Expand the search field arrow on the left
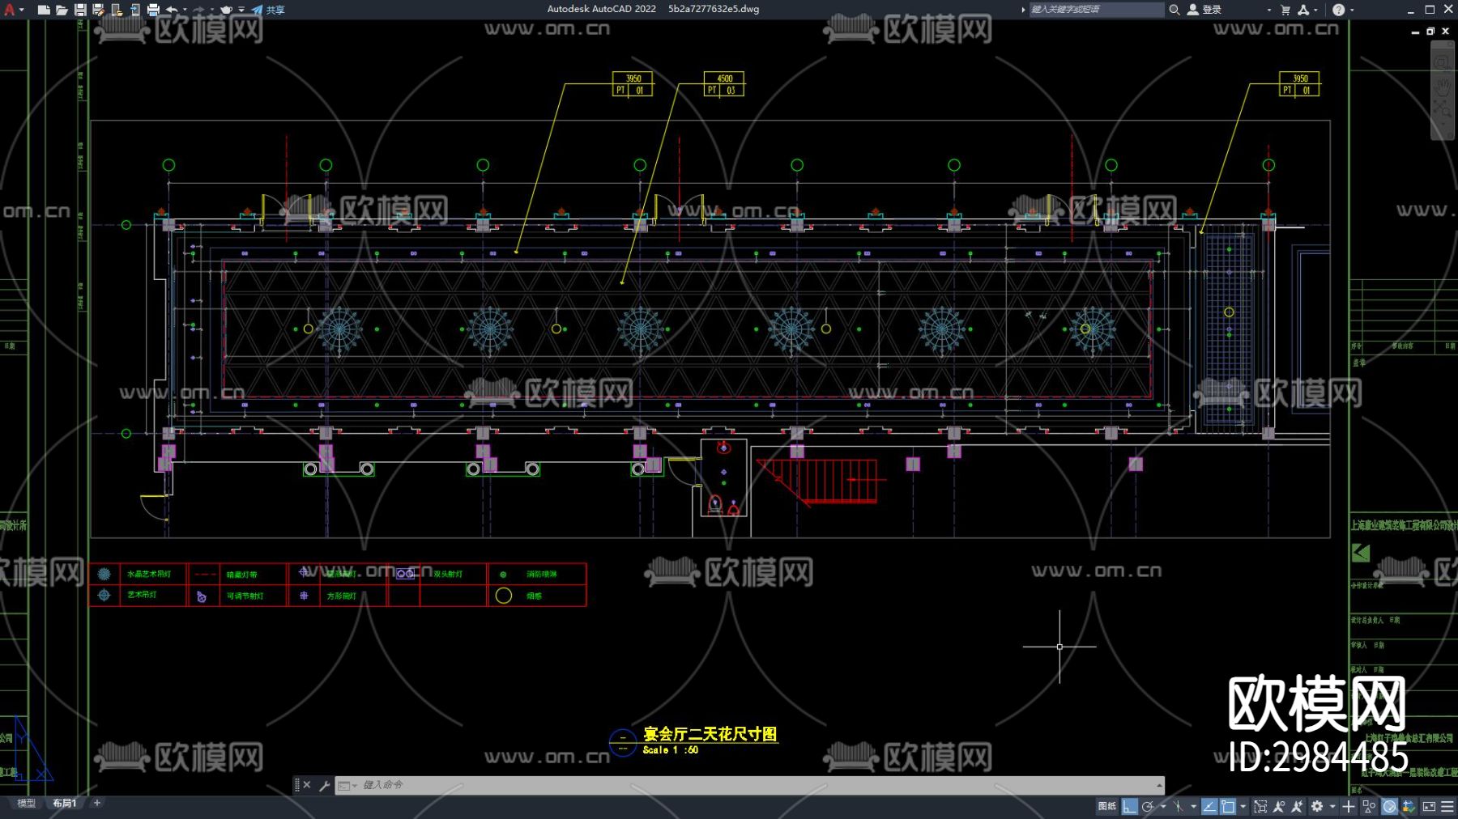 coord(1023,10)
